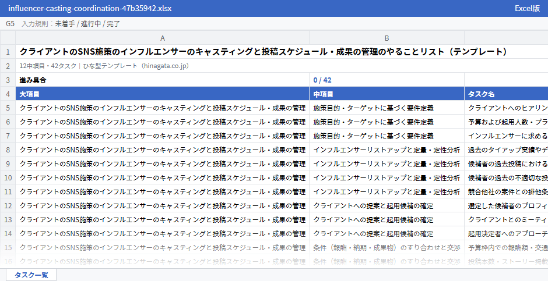This screenshot has height=281, width=548.
Task: Click the 大項目 header cell
Action: [163, 94]
